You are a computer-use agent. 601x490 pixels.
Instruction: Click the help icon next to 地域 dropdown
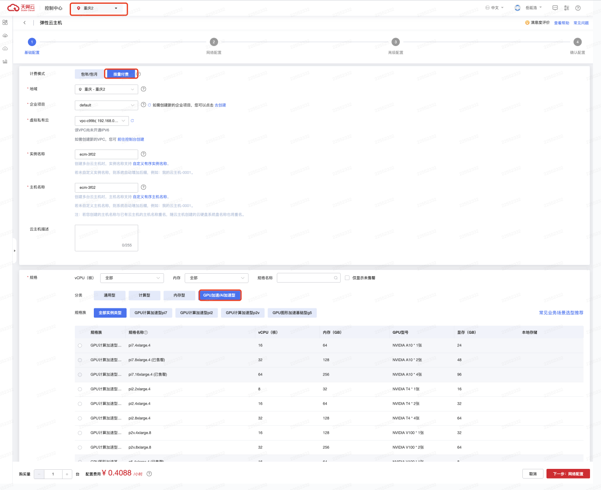point(143,89)
